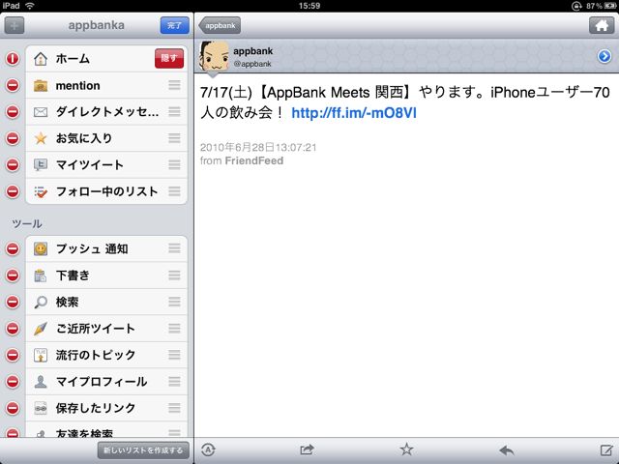The width and height of the screenshot is (619, 464).
Task: Tap the compass icon for ご近所ツイート
Action: [x=41, y=329]
